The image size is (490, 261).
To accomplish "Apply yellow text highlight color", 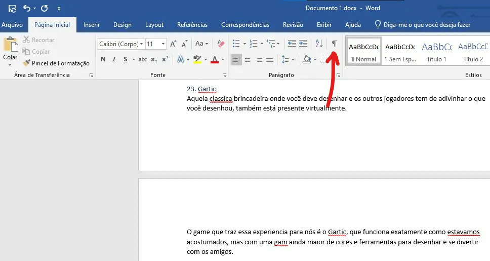I will [x=197, y=59].
